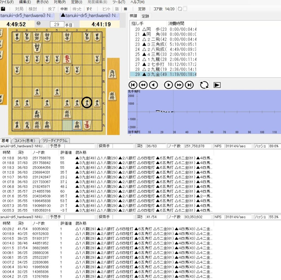Switch to the 定跡 tab above the move list
Image resolution: width=281 pixels, height=280 pixels.
click(145, 16)
